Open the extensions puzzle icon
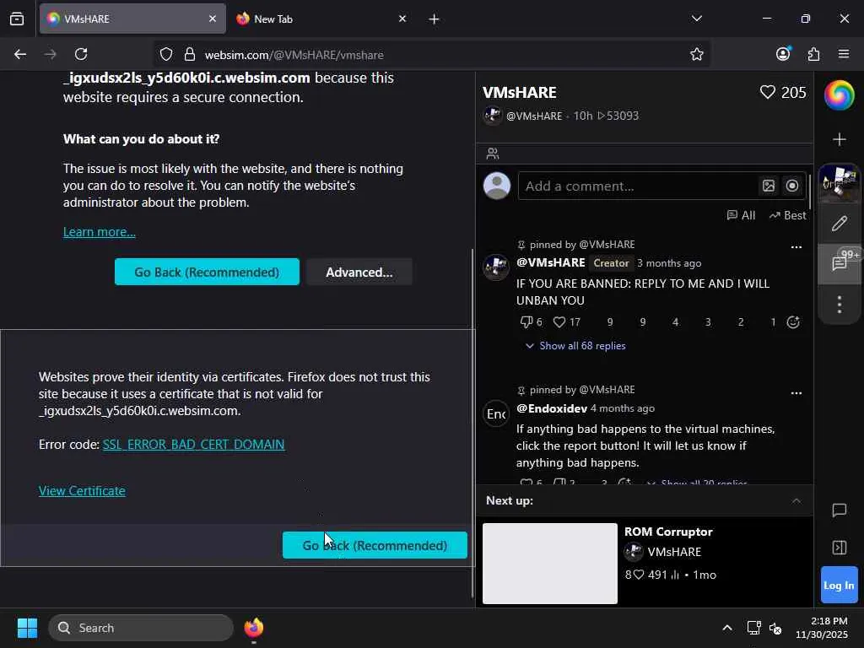The image size is (864, 648). pyautogui.click(x=813, y=54)
